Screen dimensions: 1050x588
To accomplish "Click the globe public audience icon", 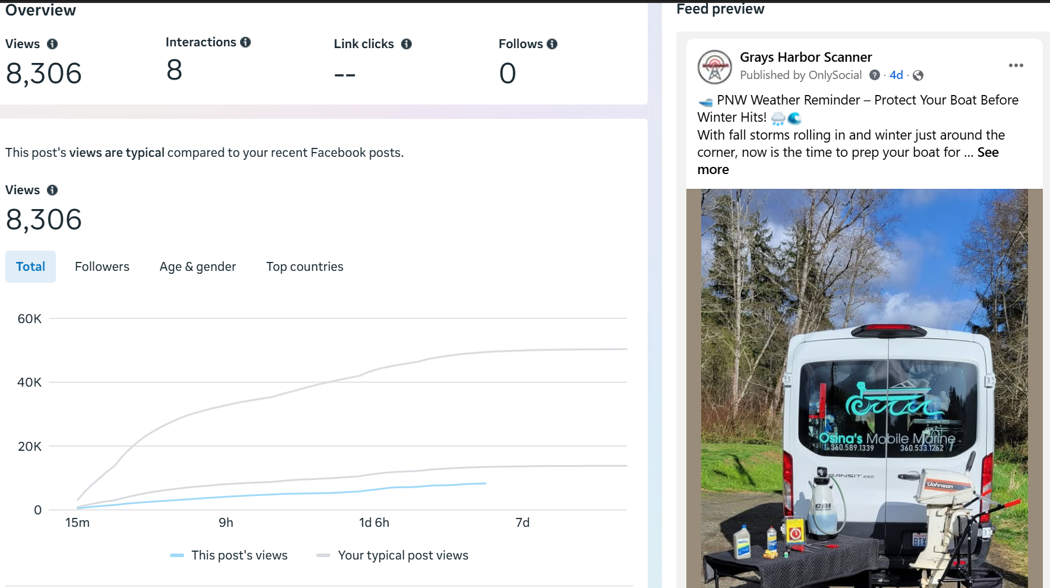I will 918,75.
